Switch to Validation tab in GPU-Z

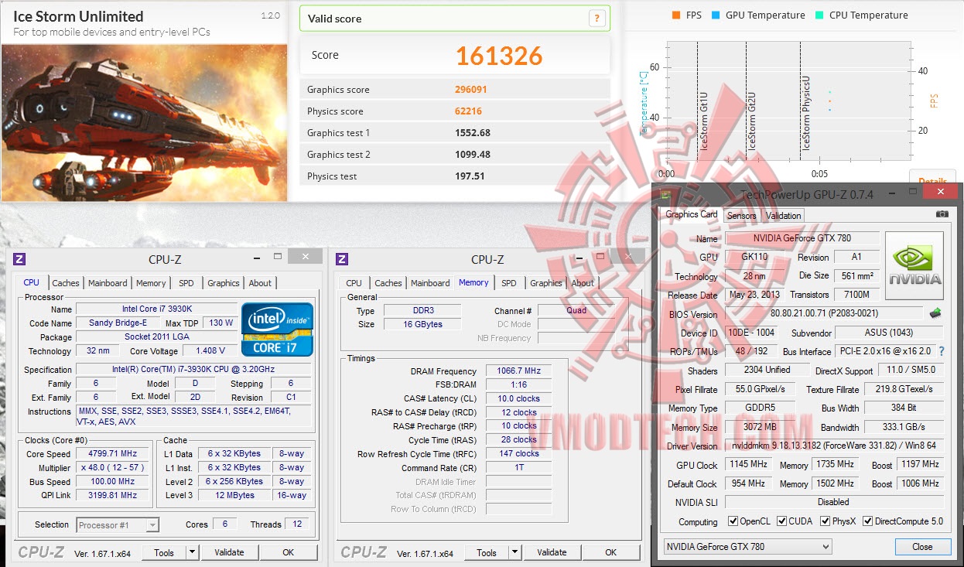tap(784, 216)
